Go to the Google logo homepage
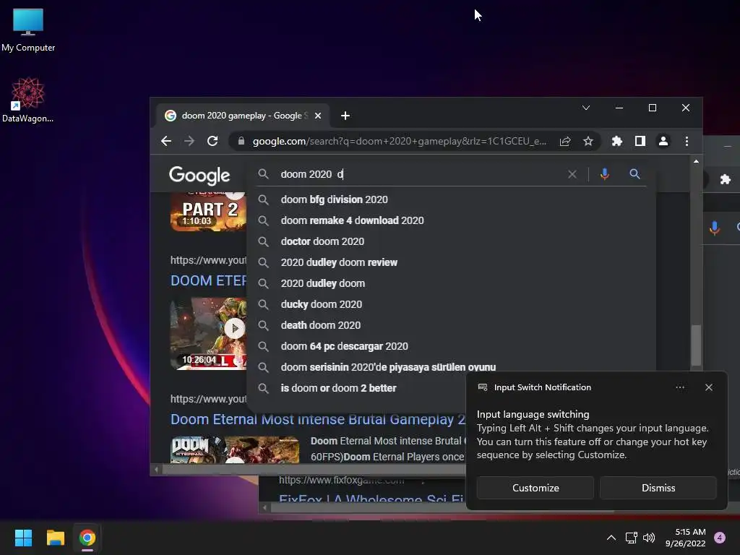Screen dimensions: 740x555 (x=199, y=175)
